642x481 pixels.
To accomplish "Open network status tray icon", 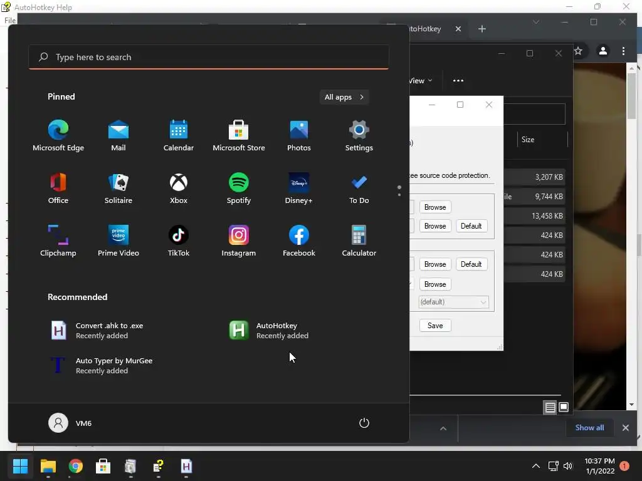I will click(x=553, y=466).
